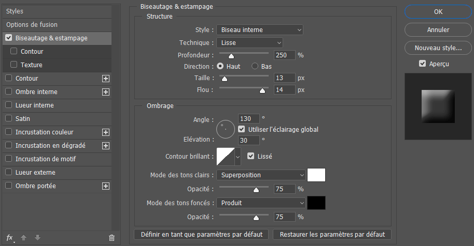Open the Style dropdown Biseau interne
Image resolution: width=474 pixels, height=246 pixels.
click(x=259, y=30)
